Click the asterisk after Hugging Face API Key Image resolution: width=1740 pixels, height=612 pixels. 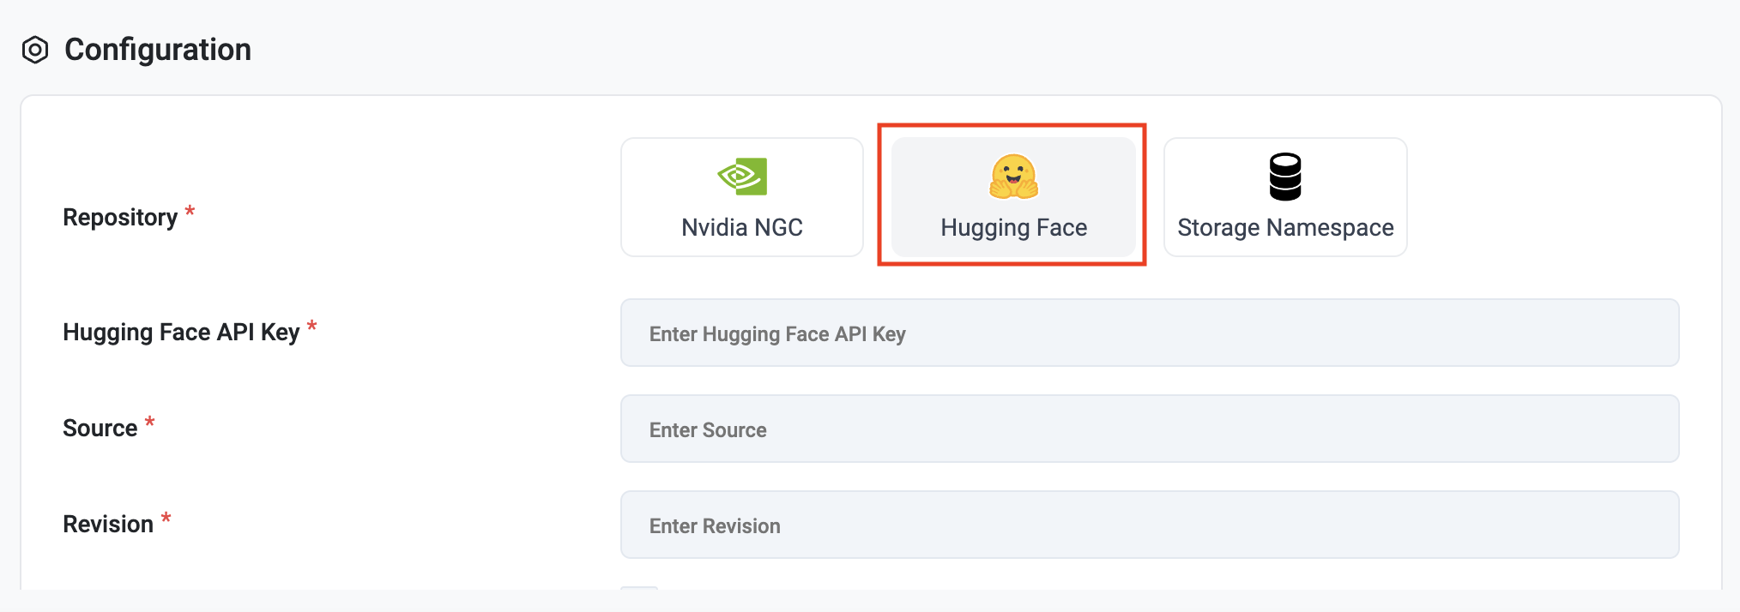click(x=312, y=327)
